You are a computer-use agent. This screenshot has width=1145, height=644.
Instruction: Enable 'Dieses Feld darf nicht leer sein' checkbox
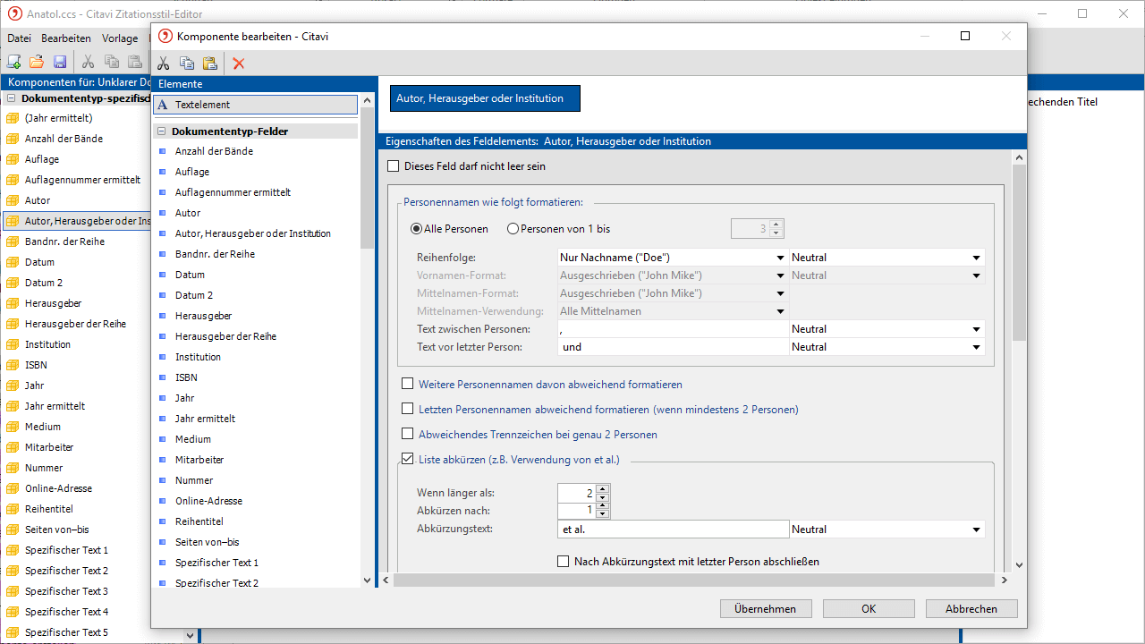(394, 166)
